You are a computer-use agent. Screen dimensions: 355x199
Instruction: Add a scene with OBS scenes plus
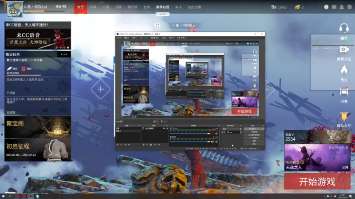tap(117, 145)
